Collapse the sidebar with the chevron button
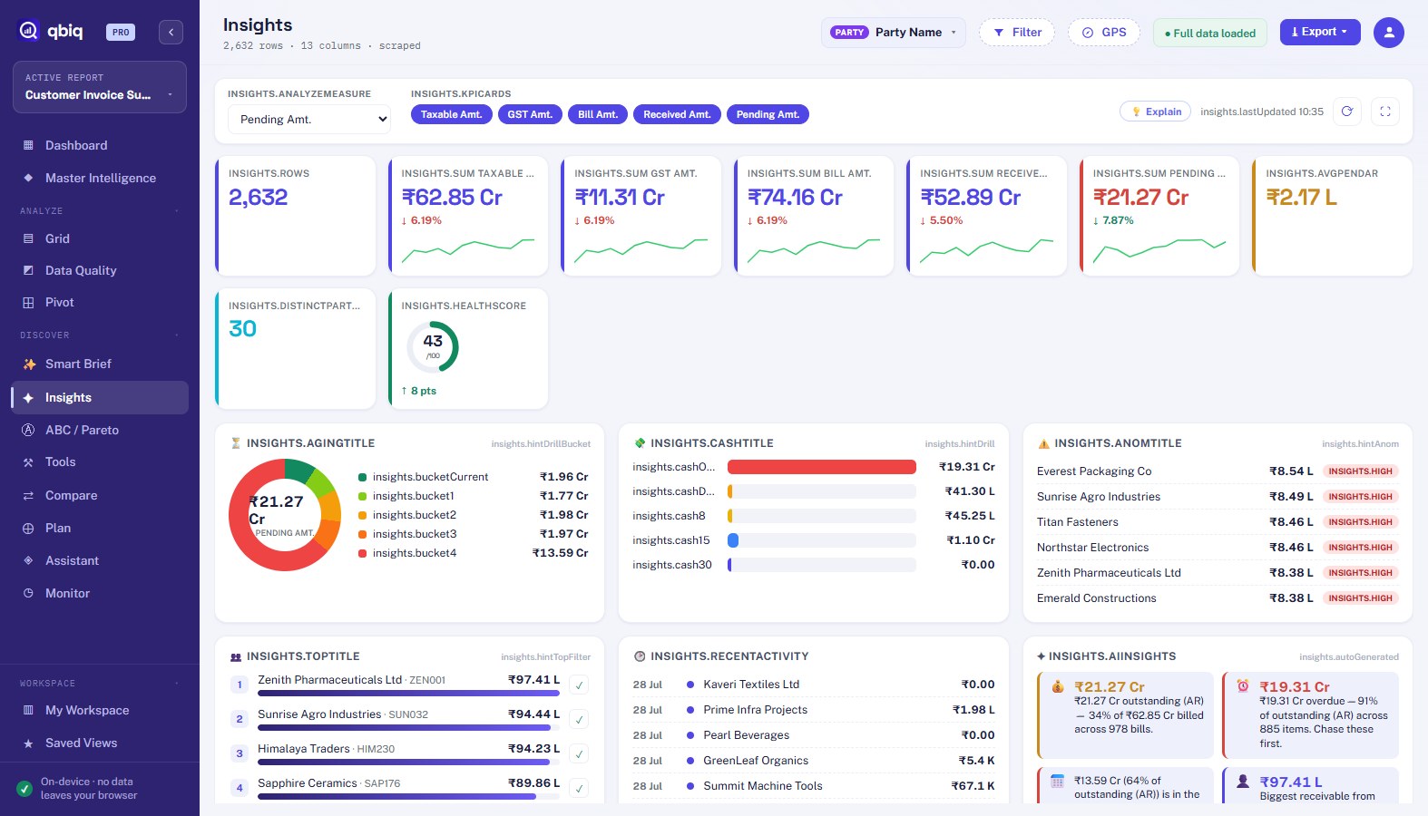 tap(171, 32)
